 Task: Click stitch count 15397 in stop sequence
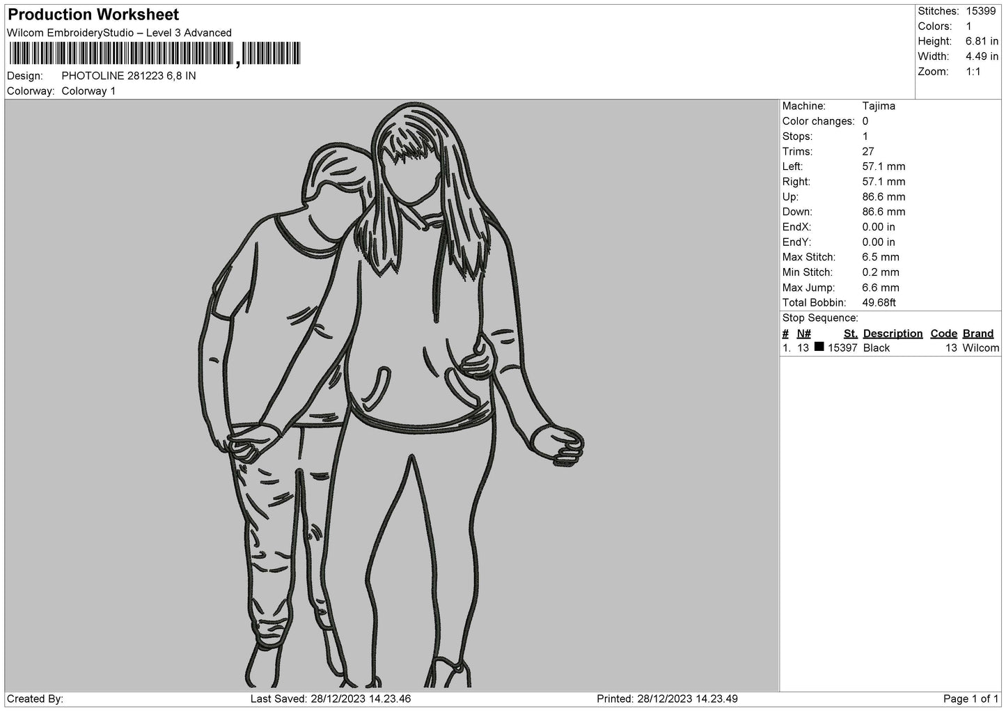tap(842, 348)
